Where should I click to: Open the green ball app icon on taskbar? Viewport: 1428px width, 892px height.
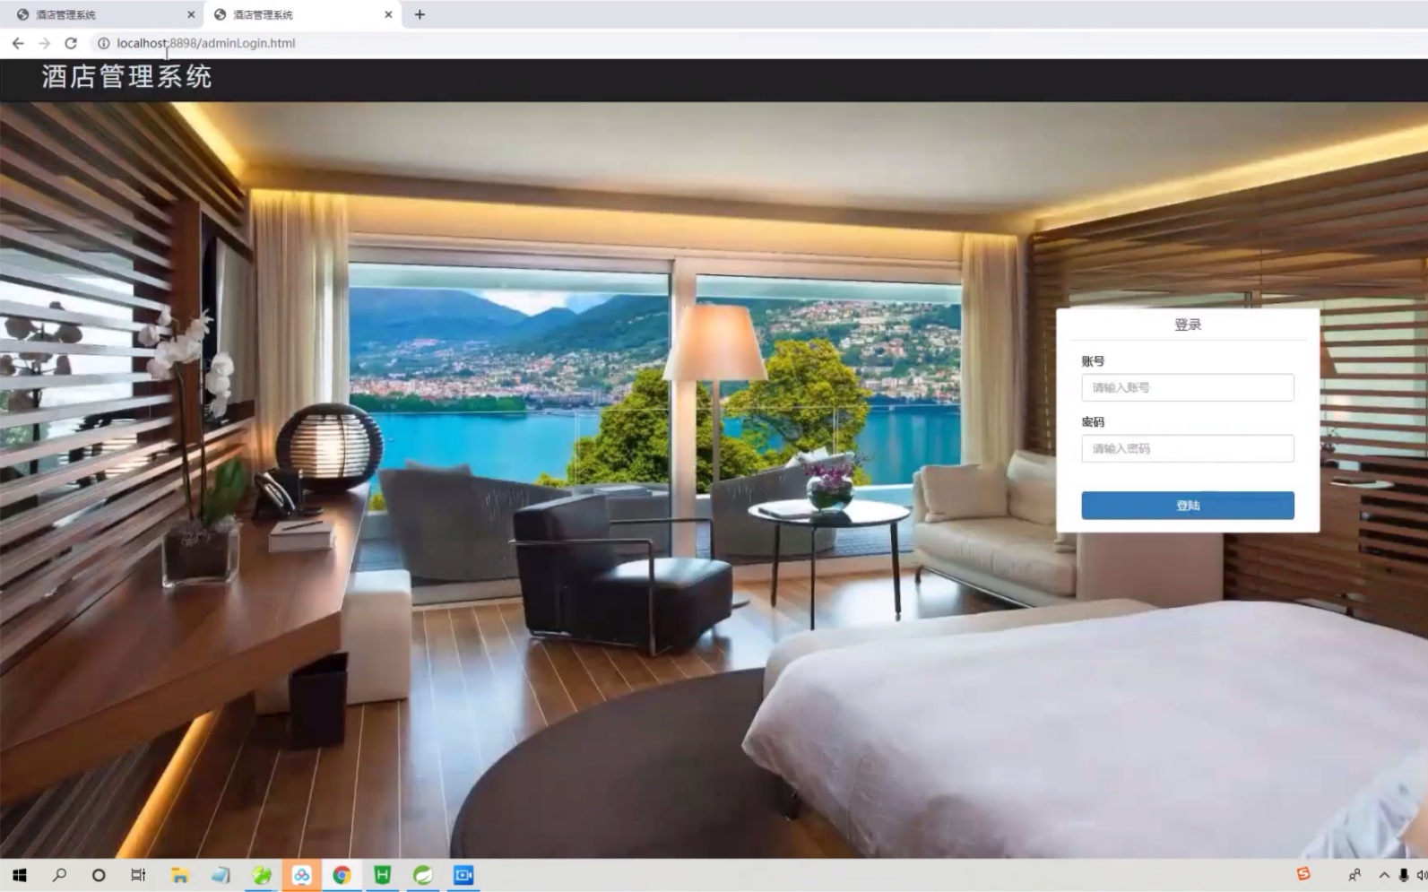(261, 875)
